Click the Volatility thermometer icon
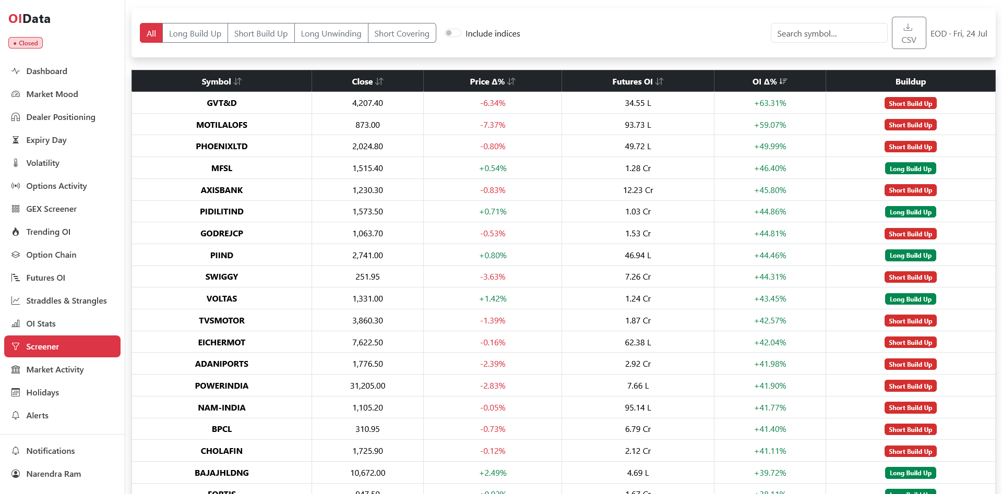Viewport: 1002px width, 494px height. pos(16,163)
